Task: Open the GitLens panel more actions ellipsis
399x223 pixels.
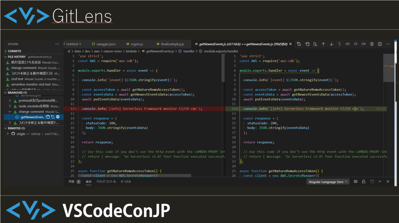Action: (x=57, y=44)
